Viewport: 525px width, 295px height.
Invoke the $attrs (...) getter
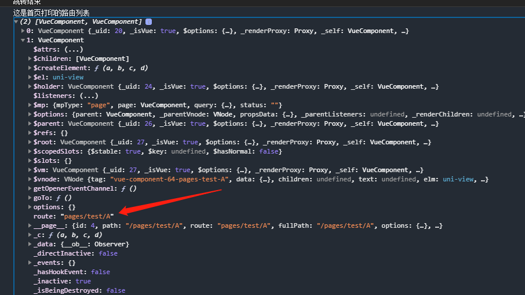[x=74, y=50]
